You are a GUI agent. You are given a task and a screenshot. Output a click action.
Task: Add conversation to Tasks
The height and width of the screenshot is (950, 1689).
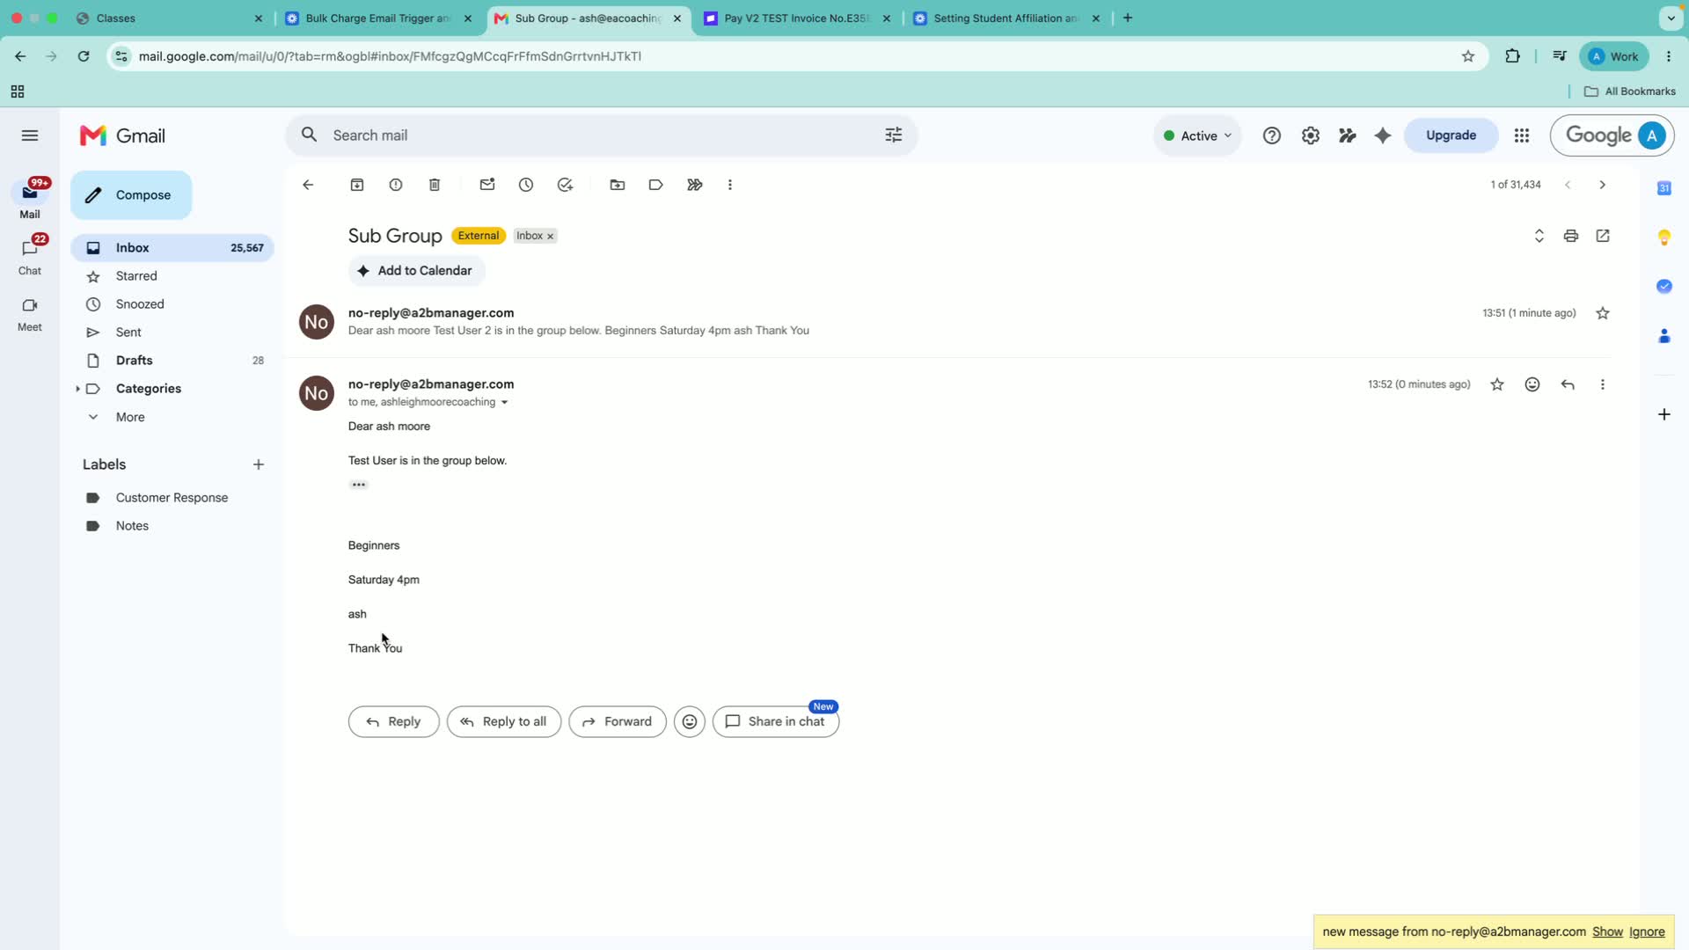pos(565,185)
